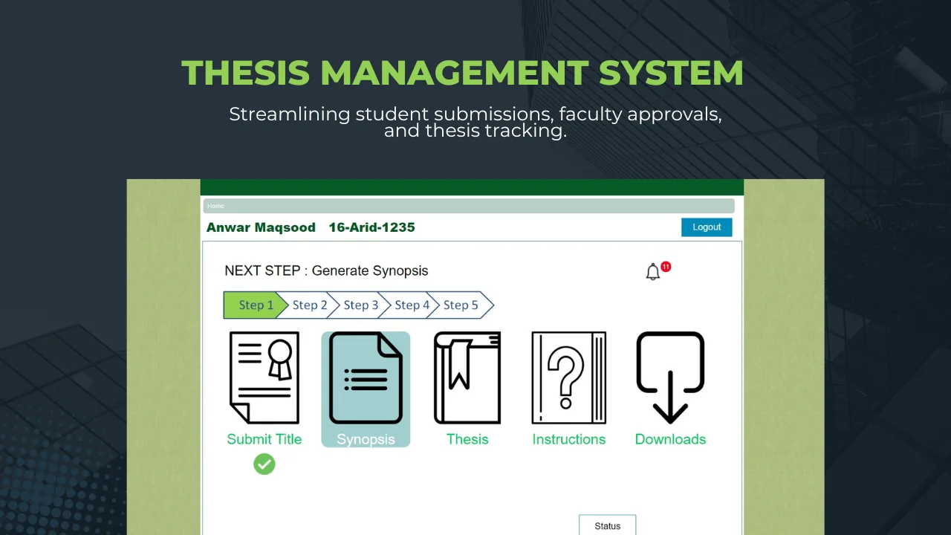Select Step 1 in the progress bar
Image resolution: width=951 pixels, height=535 pixels.
[255, 305]
